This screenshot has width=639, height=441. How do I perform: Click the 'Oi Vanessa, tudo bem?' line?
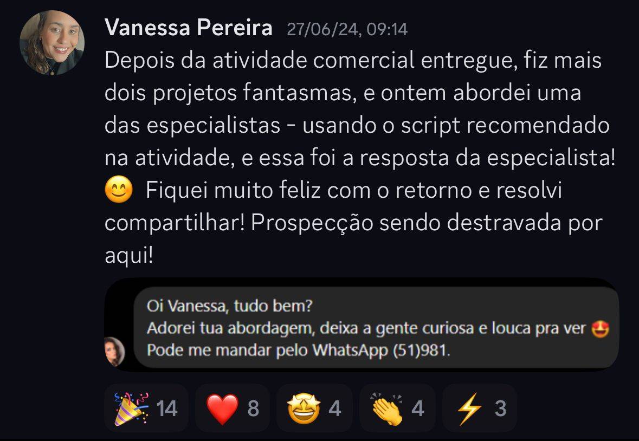tap(229, 306)
